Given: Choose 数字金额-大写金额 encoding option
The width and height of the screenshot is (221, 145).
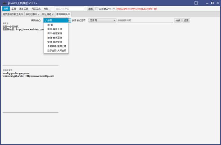Looking at the screenshot, I should pyautogui.click(x=56, y=51).
